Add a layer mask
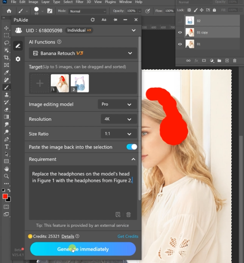The image size is (244, 263). click(204, 61)
